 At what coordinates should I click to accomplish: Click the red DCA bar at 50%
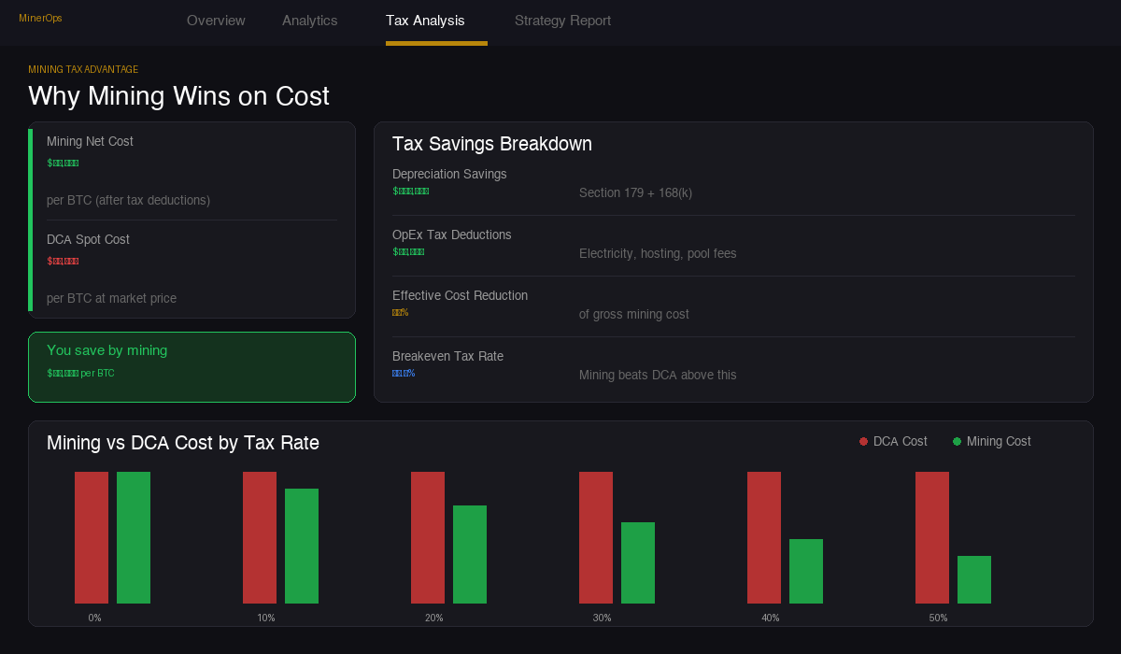tap(932, 537)
